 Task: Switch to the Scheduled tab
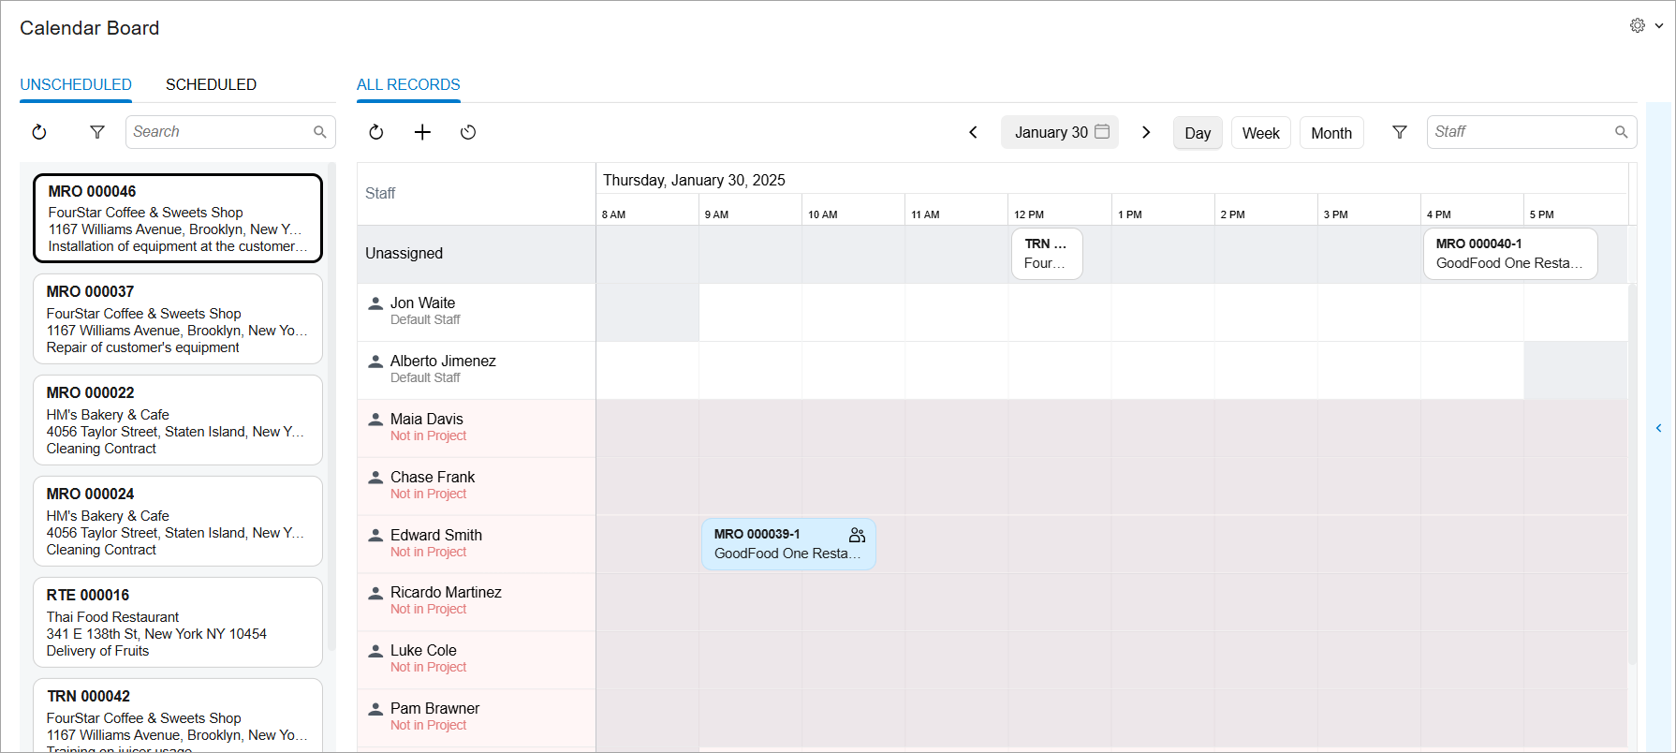pyautogui.click(x=211, y=84)
